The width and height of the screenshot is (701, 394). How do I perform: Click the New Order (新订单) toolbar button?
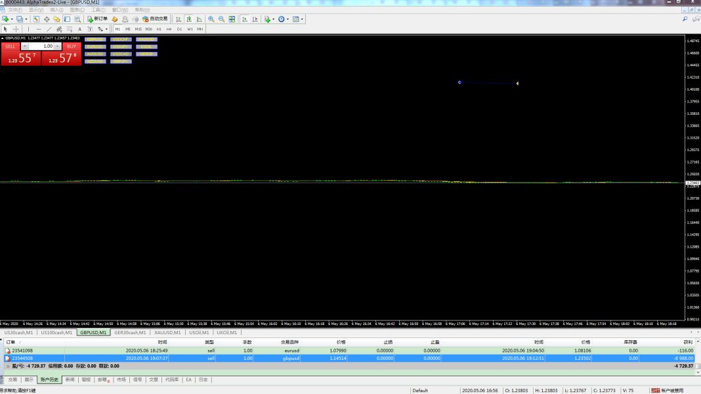pyautogui.click(x=98, y=19)
